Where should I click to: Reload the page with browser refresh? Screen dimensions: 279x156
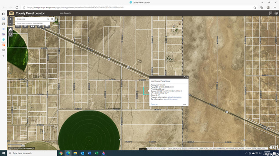(x=17, y=7)
